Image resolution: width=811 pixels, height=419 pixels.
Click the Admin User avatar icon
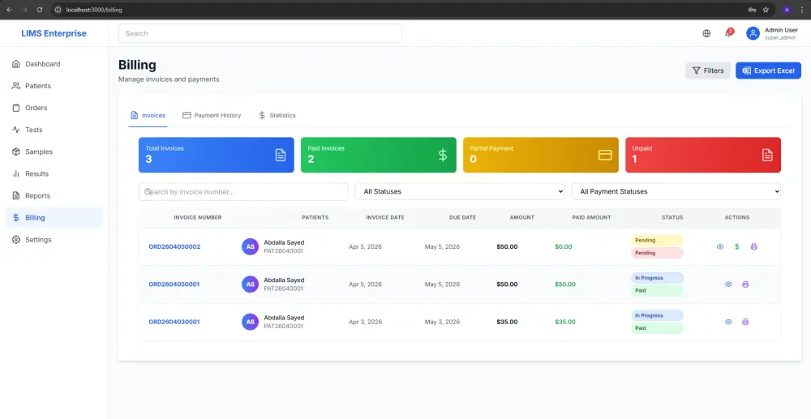[753, 33]
